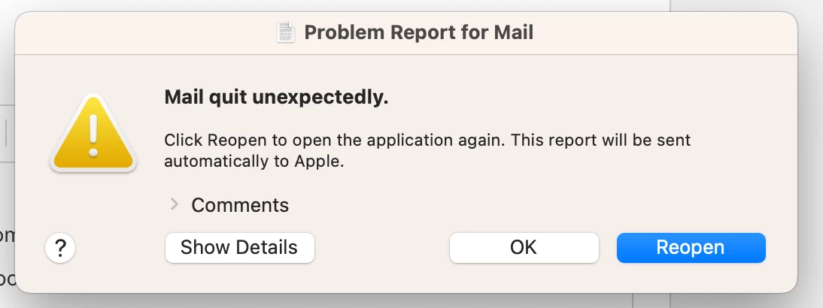Click blank space between Show Details and OK

click(x=381, y=249)
